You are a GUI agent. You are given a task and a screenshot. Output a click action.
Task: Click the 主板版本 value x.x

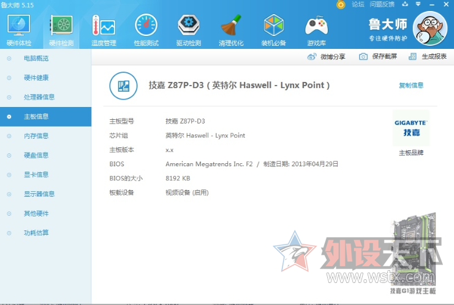coord(169,150)
